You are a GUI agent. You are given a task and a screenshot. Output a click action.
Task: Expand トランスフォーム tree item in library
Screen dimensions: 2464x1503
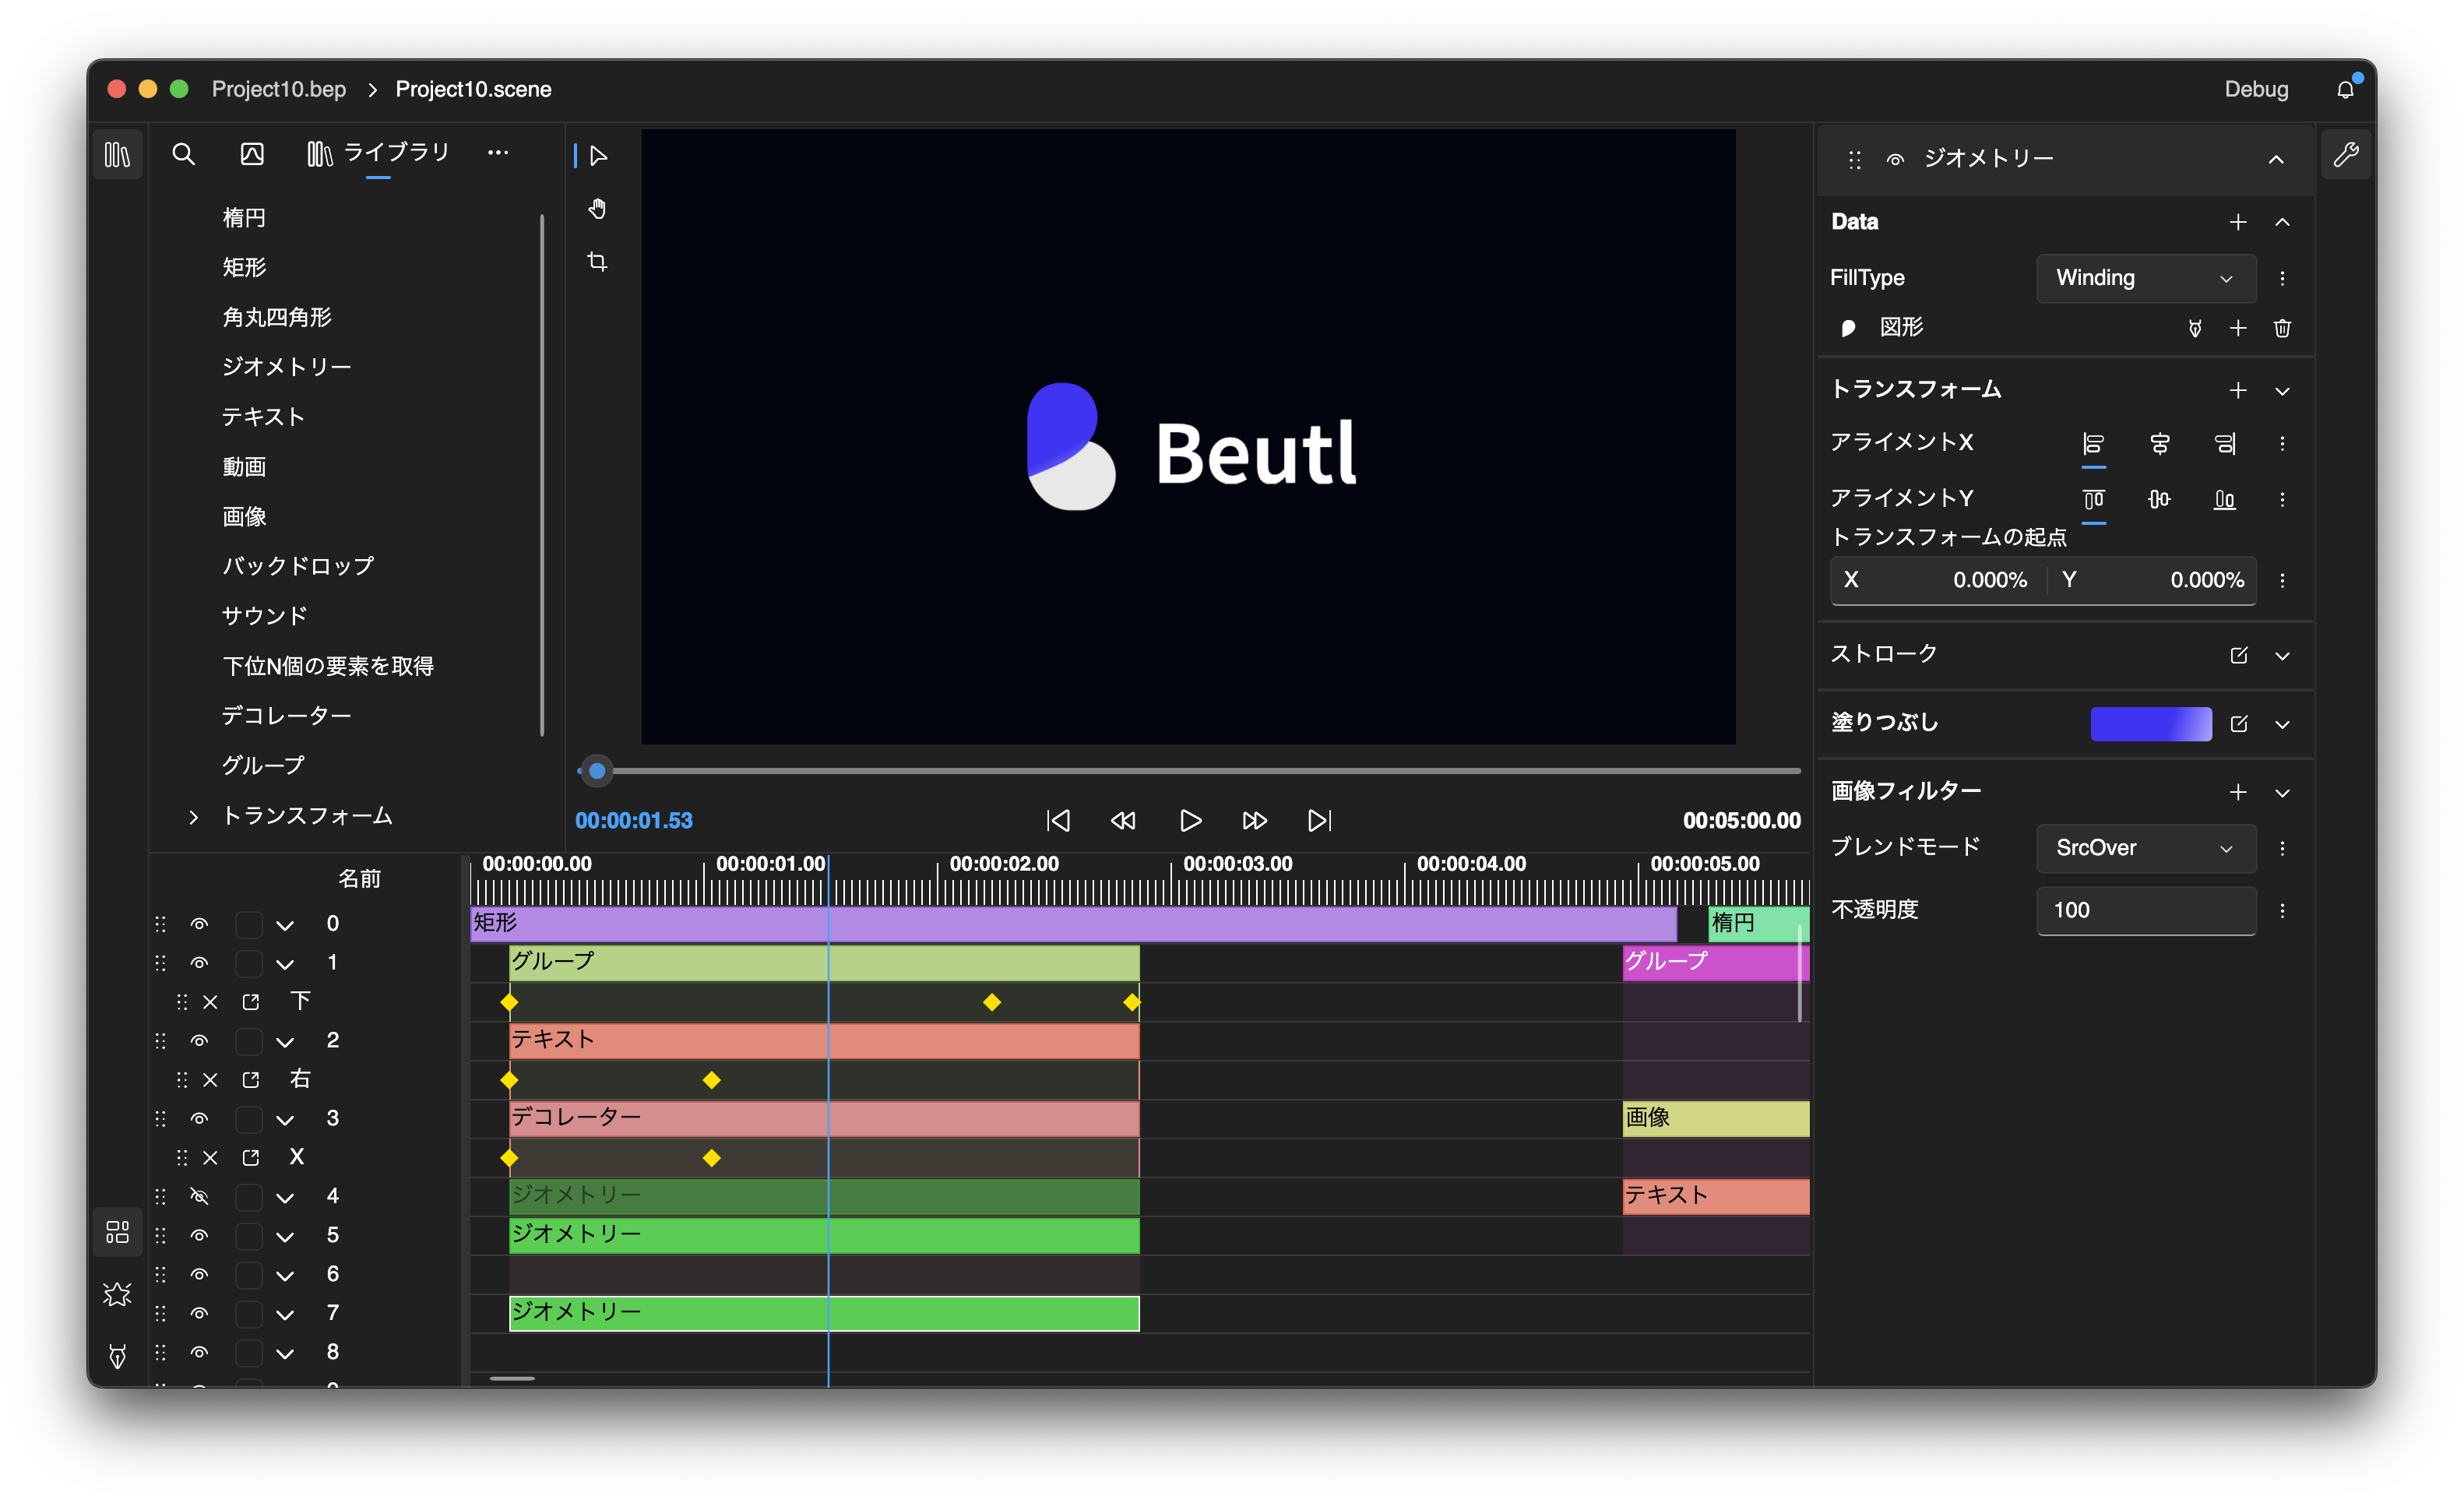(193, 817)
